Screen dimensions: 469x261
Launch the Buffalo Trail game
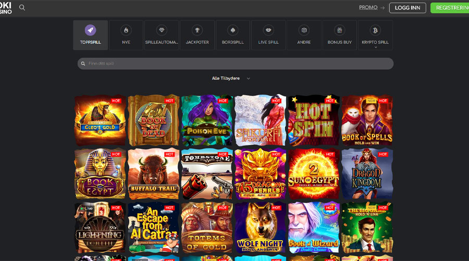point(153,174)
